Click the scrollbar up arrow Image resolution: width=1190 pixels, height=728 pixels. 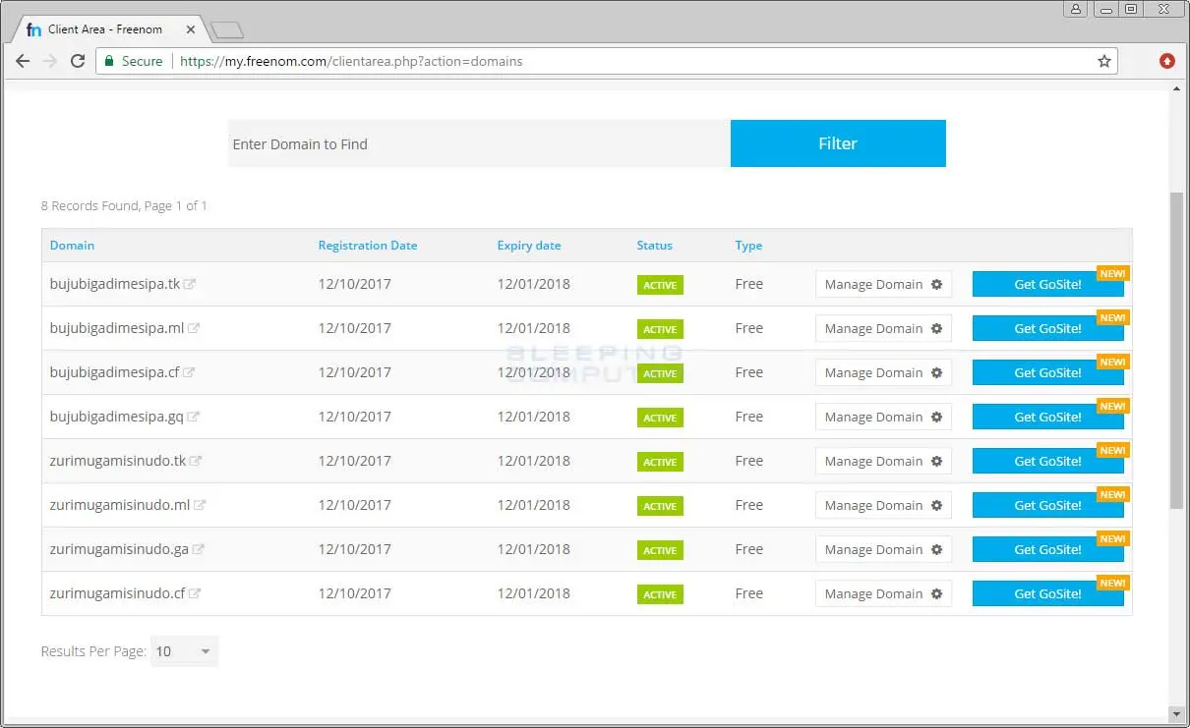1176,88
